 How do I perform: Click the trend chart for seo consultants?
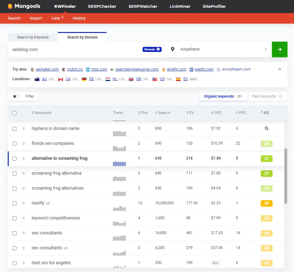tap(119, 238)
